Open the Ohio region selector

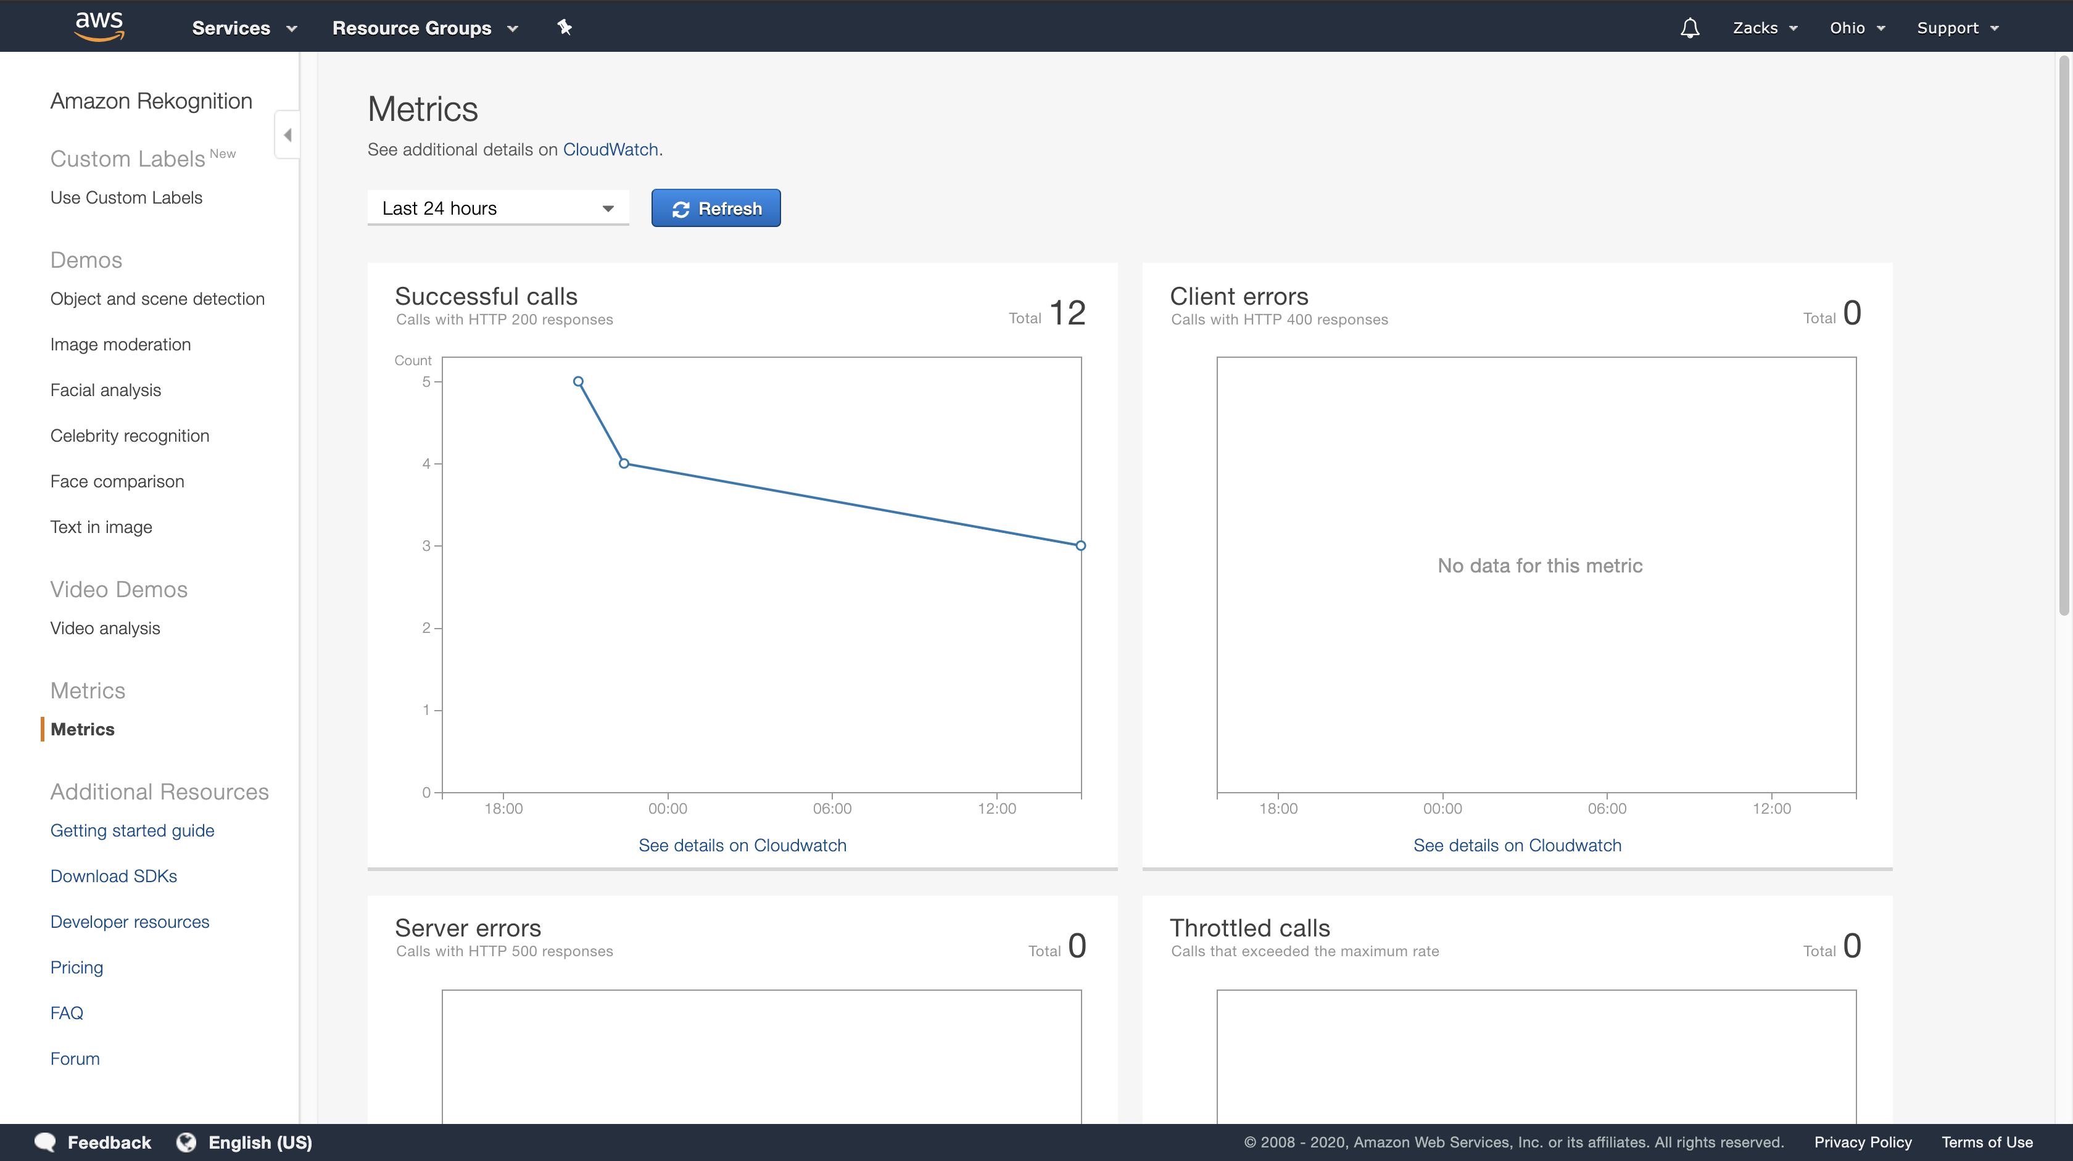pos(1856,28)
